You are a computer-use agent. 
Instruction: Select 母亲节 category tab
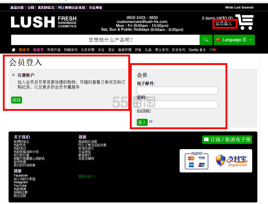[x=38, y=50]
